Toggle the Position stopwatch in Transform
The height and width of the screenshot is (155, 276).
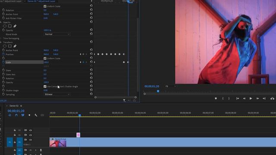click(x=3, y=54)
